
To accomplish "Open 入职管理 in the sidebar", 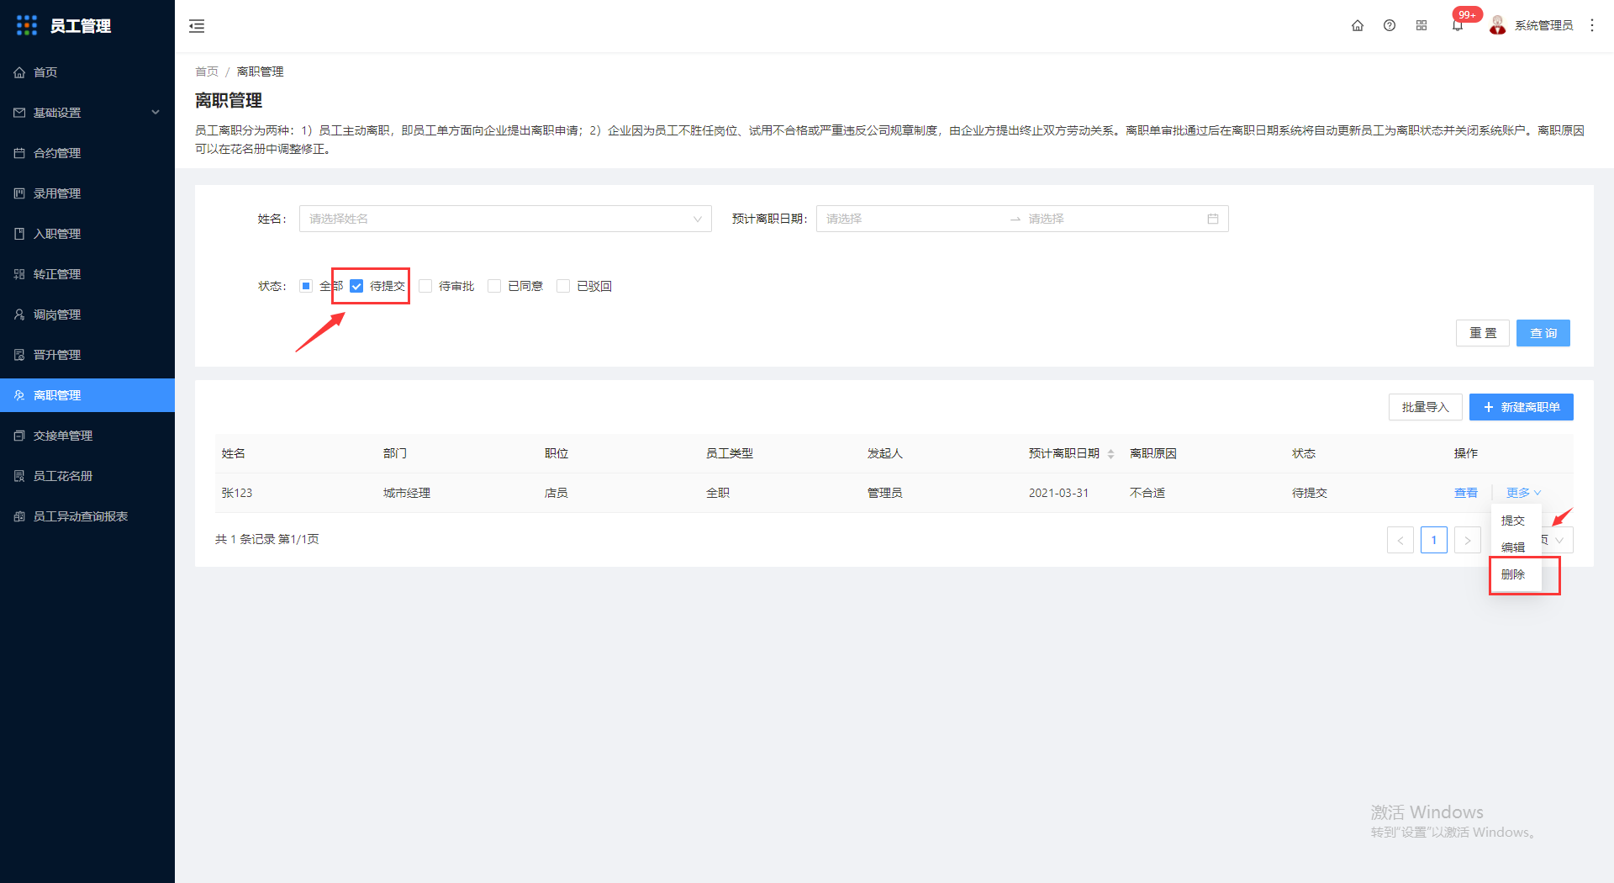I will tap(87, 234).
